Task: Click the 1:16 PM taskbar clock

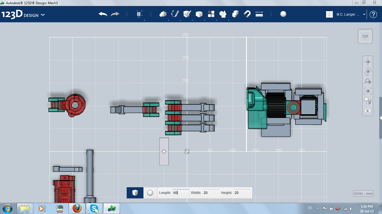Action: click(x=367, y=209)
